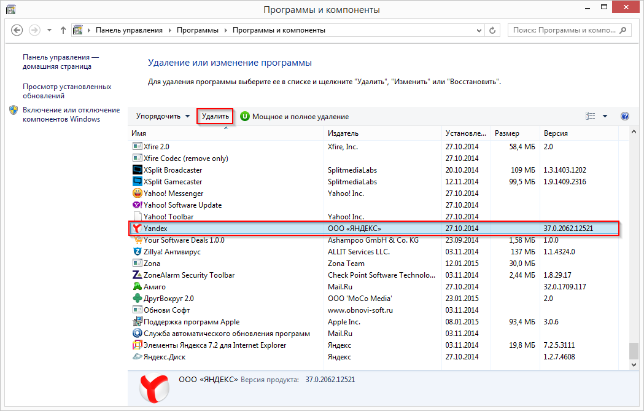Open Просмотр установленных обновлений link
This screenshot has height=411, width=644.
click(x=66, y=91)
